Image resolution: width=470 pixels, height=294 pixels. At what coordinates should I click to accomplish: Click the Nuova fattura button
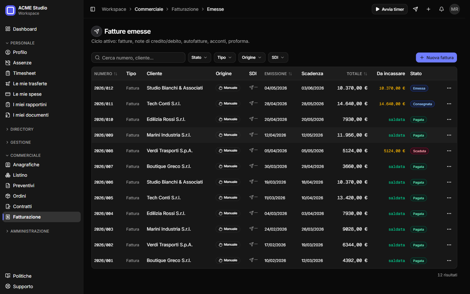(436, 57)
